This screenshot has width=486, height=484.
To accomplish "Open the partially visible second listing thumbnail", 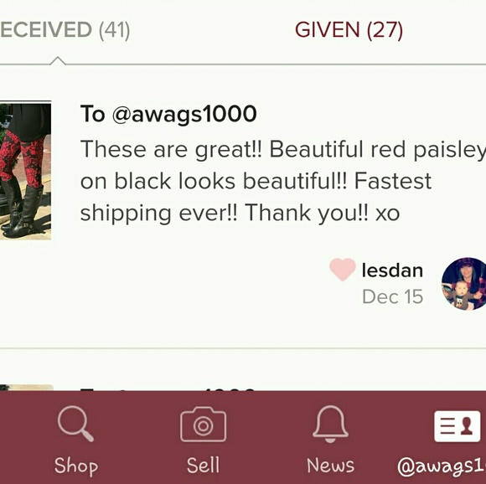I will 27,388.
